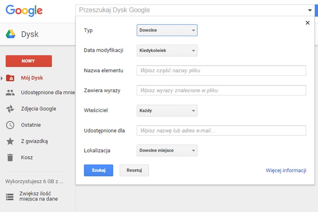Click the storage upgrade list icon
This screenshot has height=212, width=318.
(x=10, y=196)
